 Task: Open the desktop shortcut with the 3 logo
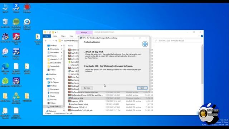tap(16, 8)
